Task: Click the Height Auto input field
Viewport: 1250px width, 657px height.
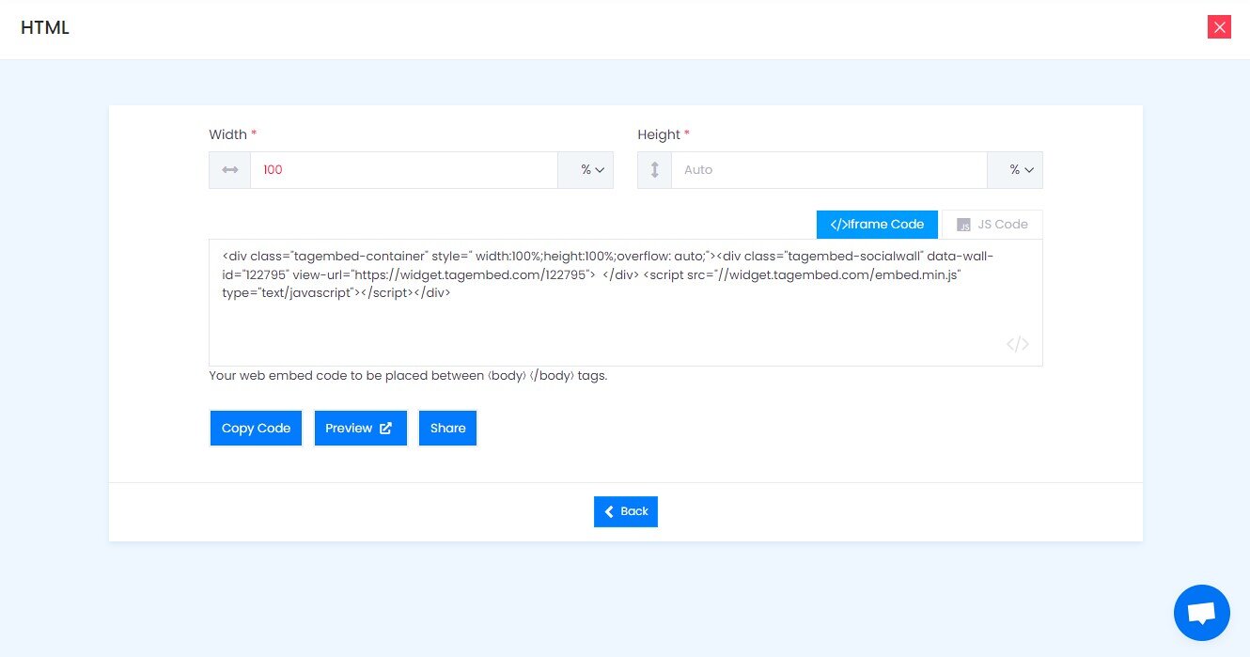Action: pos(827,170)
